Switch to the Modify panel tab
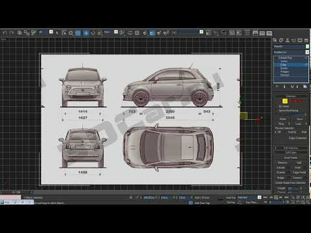Image resolution: width=311 pixels, height=233 pixels. pos(281,40)
